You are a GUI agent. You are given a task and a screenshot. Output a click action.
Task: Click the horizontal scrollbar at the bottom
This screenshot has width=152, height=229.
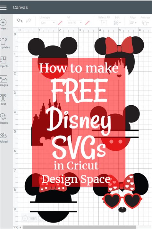point(79,227)
